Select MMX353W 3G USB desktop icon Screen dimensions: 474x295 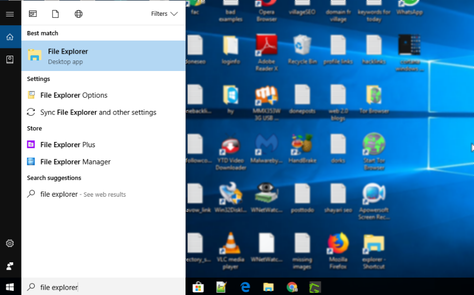[266, 103]
